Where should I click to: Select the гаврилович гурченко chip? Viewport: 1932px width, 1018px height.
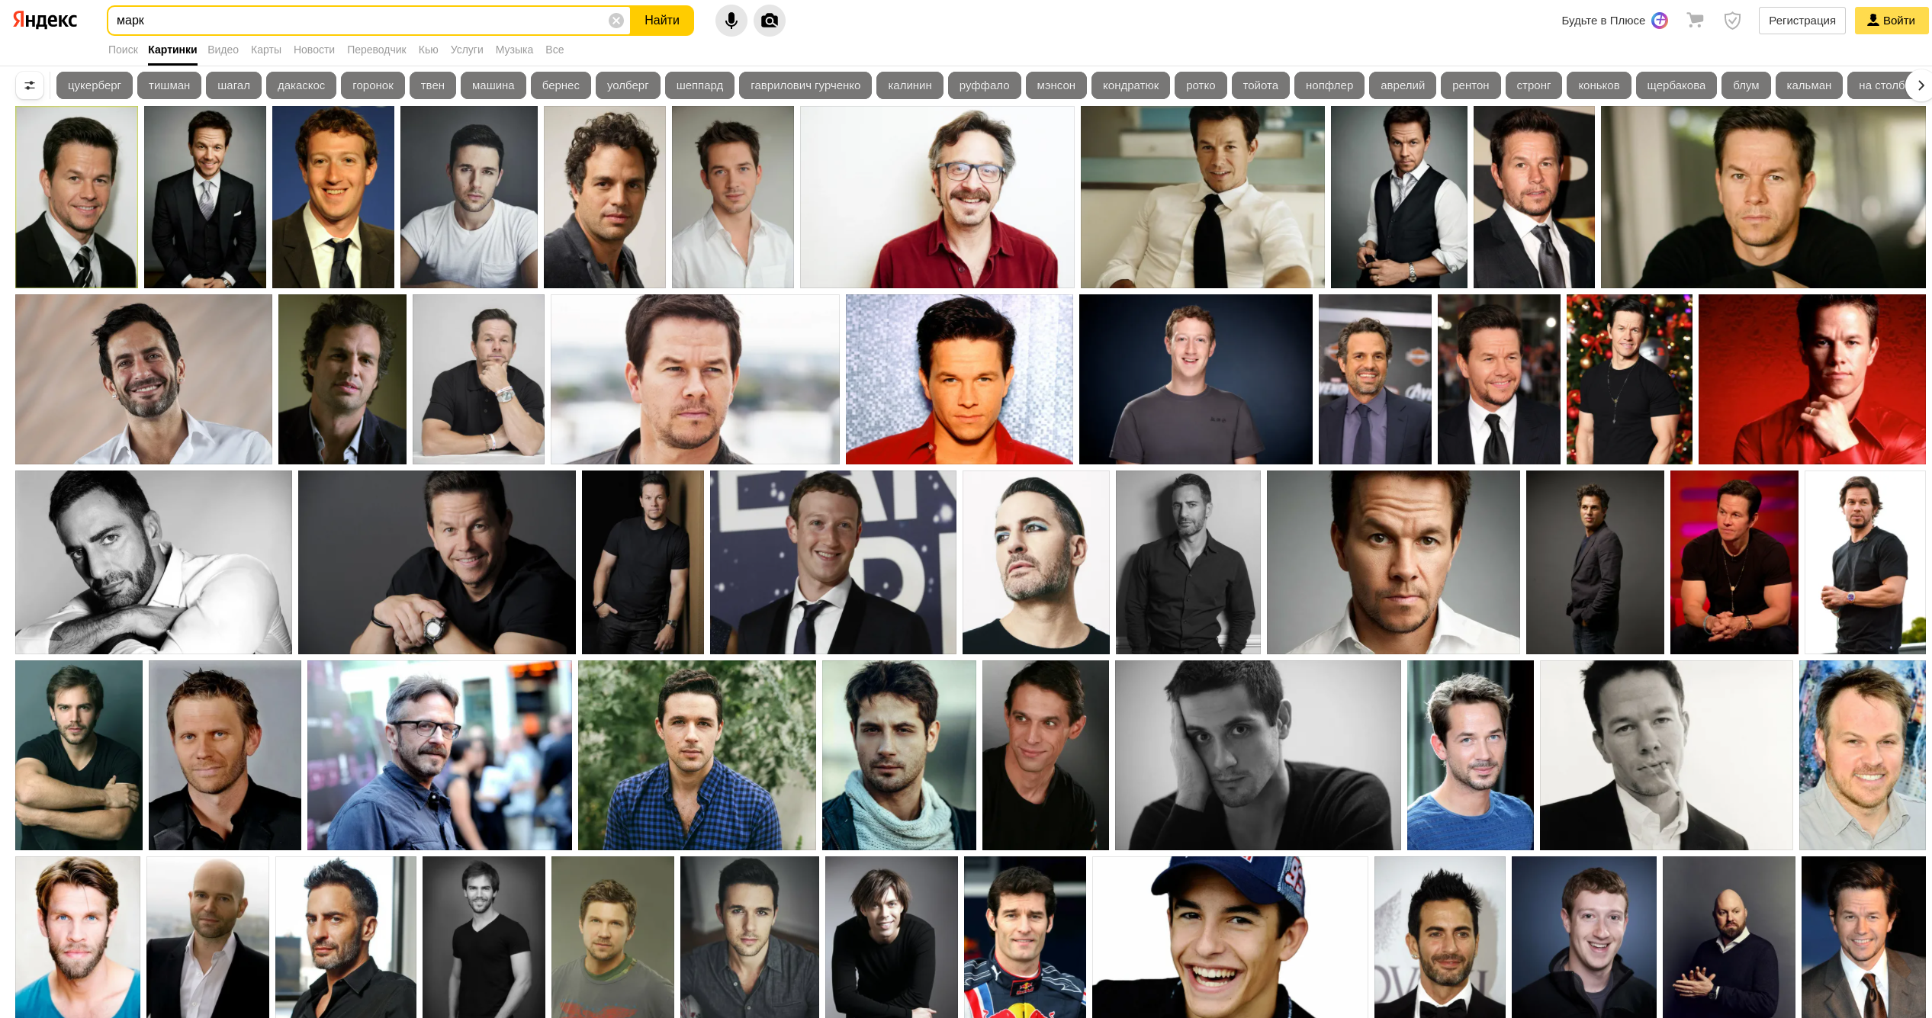pos(805,85)
